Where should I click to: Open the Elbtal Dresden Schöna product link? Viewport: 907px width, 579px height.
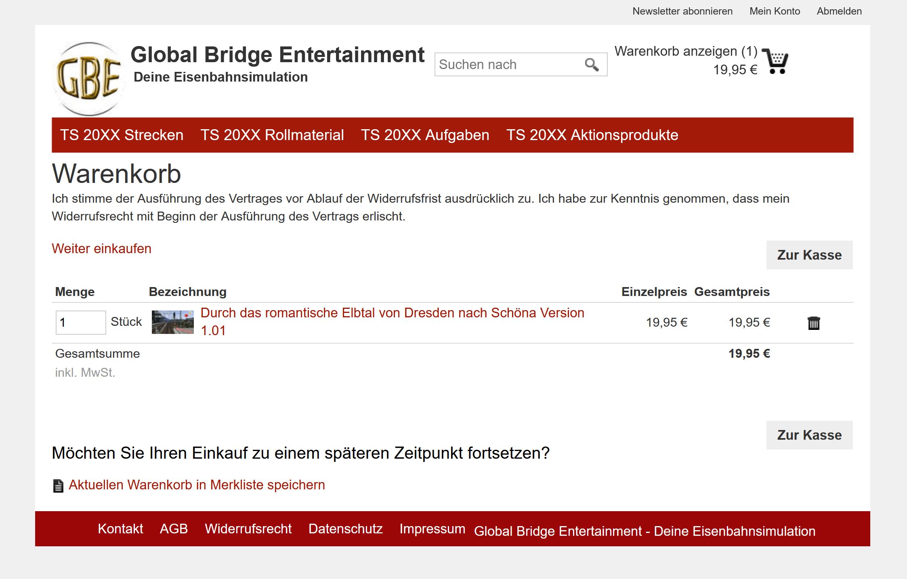pyautogui.click(x=392, y=313)
